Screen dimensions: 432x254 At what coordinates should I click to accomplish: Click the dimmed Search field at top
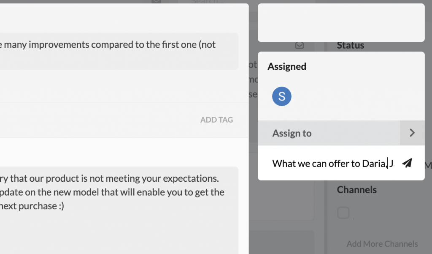click(x=208, y=2)
